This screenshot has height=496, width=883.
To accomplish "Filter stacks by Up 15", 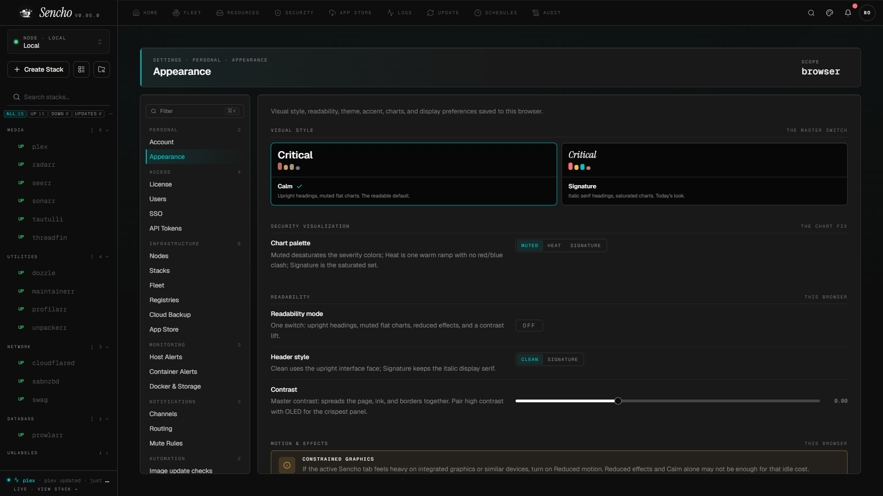I will 38,114.
